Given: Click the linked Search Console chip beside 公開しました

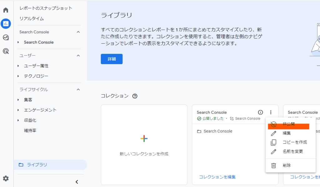Looking at the screenshot, I should tap(245, 119).
